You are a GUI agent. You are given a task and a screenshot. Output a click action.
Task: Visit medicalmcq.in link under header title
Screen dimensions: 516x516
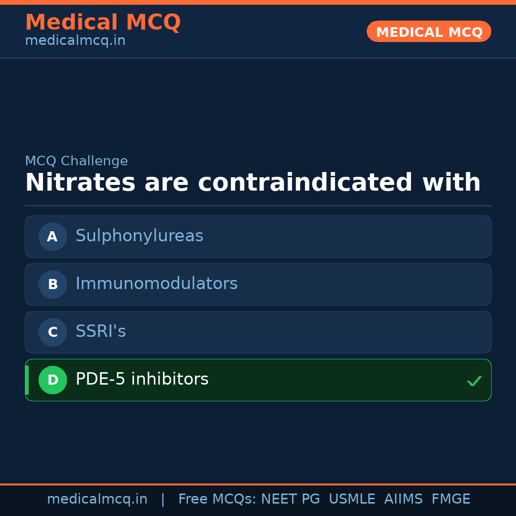pos(75,41)
